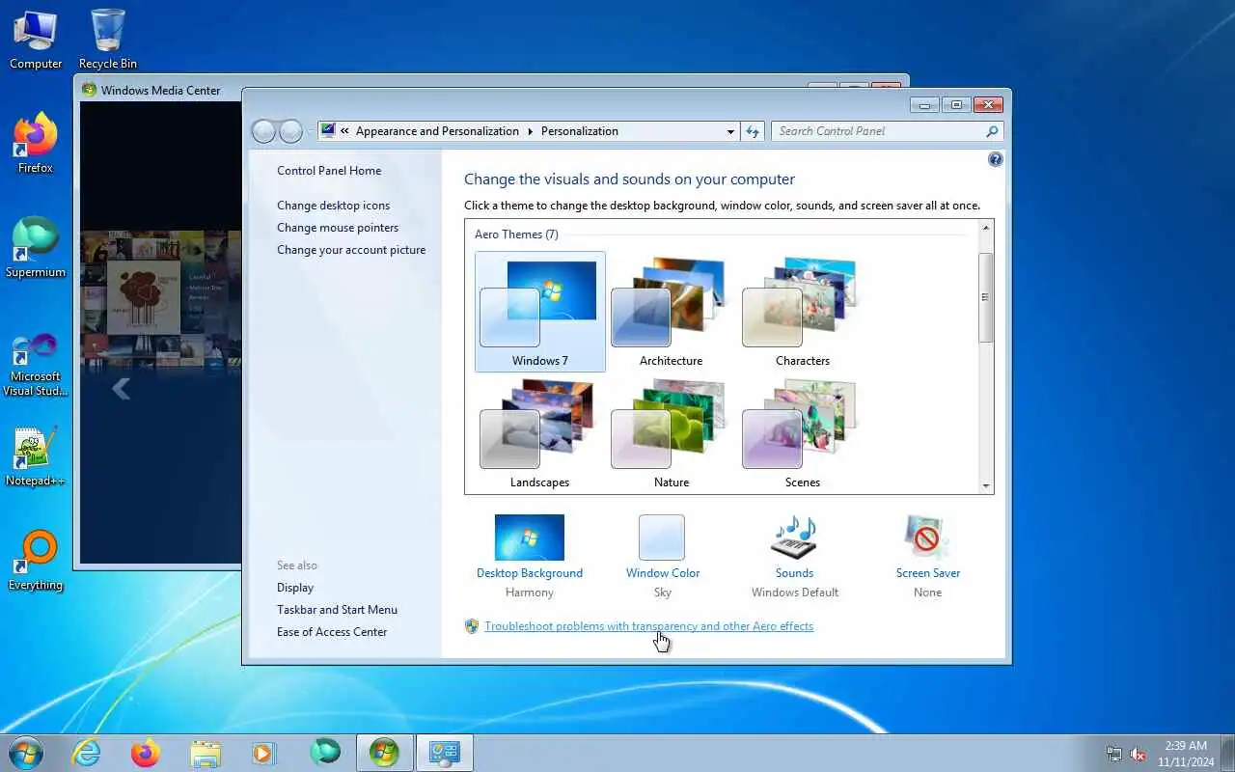The height and width of the screenshot is (772, 1235).
Task: Open Windows Media Player taskbar icon
Action: (x=263, y=753)
